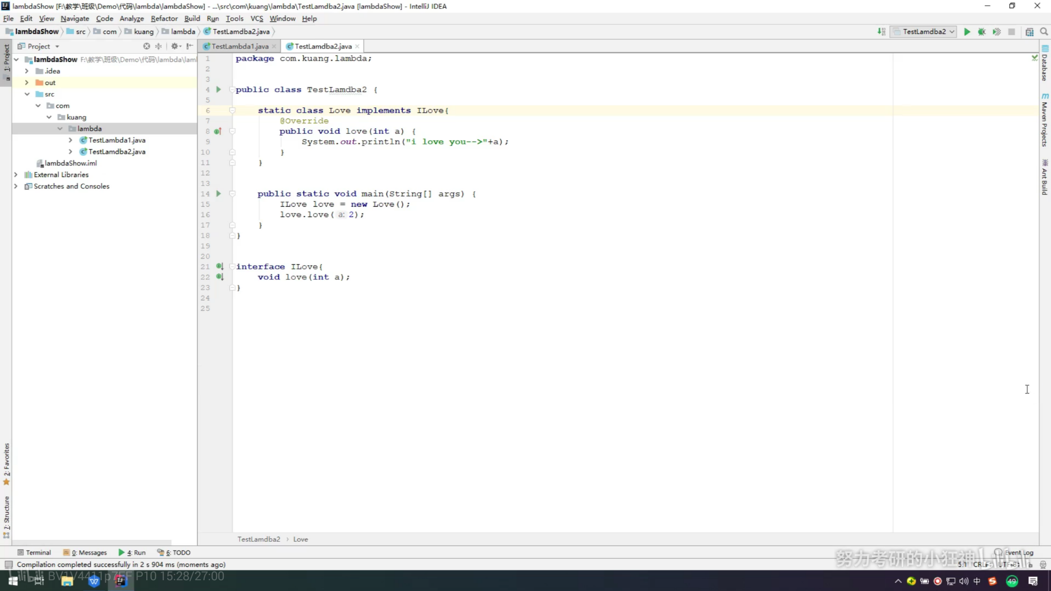Run the TestLamdba2 configuration
Screen dimensions: 1051x591
coord(967,32)
